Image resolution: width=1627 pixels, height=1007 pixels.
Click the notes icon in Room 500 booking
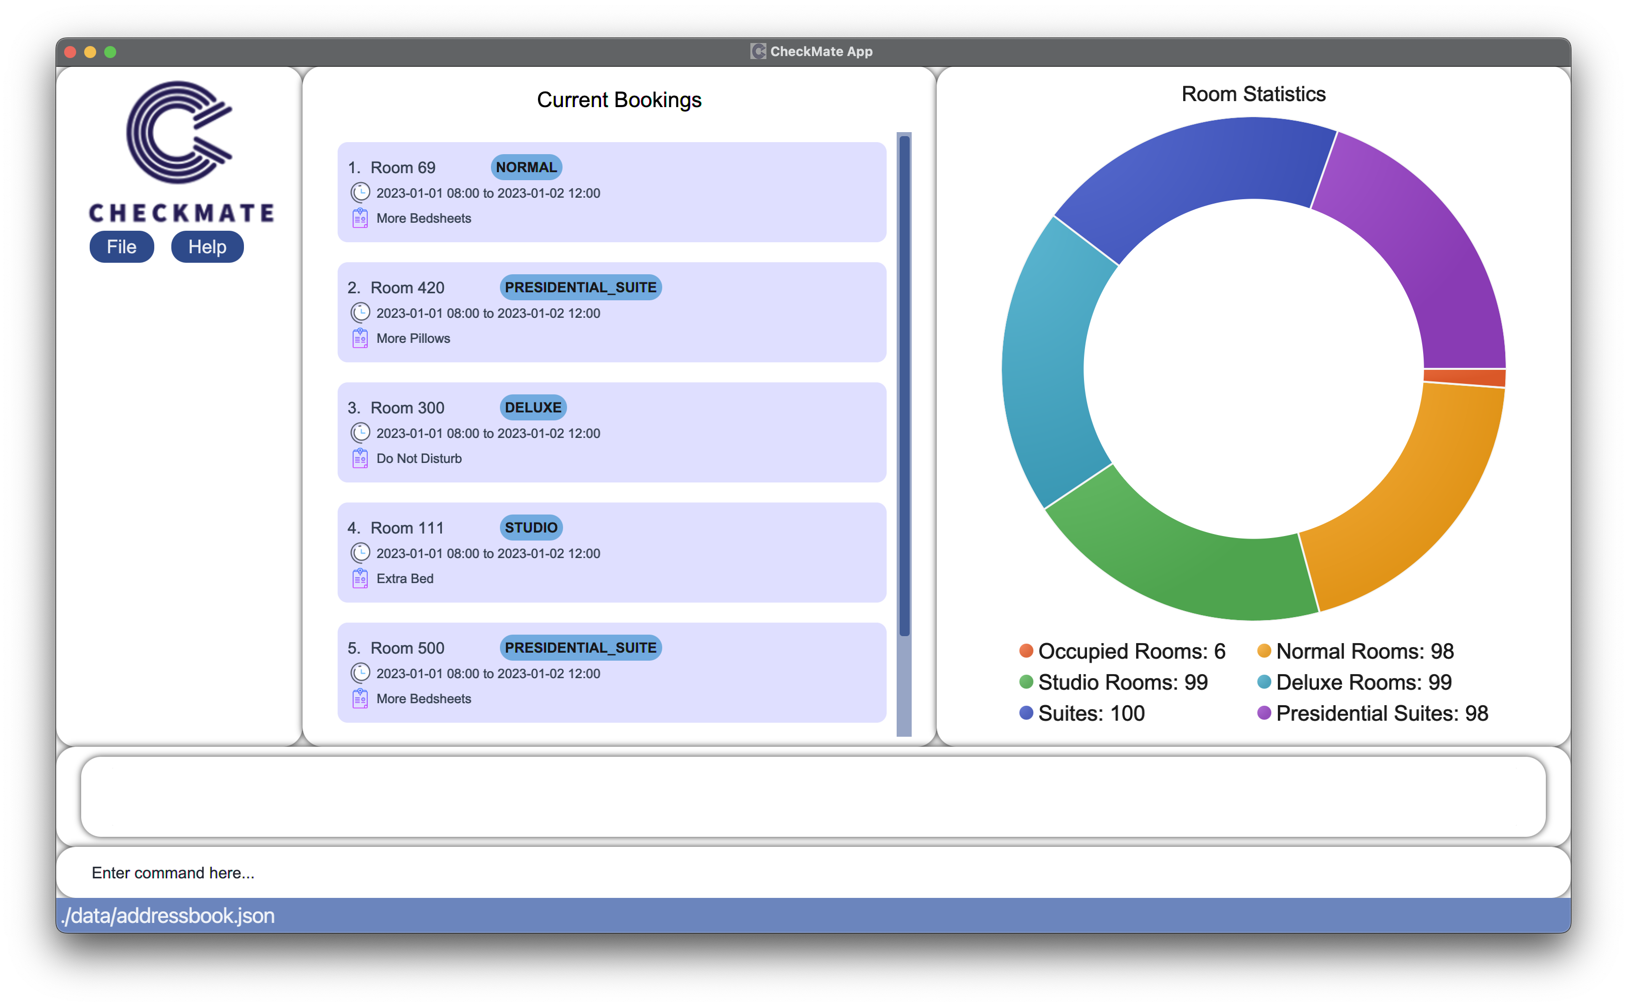[x=360, y=699]
